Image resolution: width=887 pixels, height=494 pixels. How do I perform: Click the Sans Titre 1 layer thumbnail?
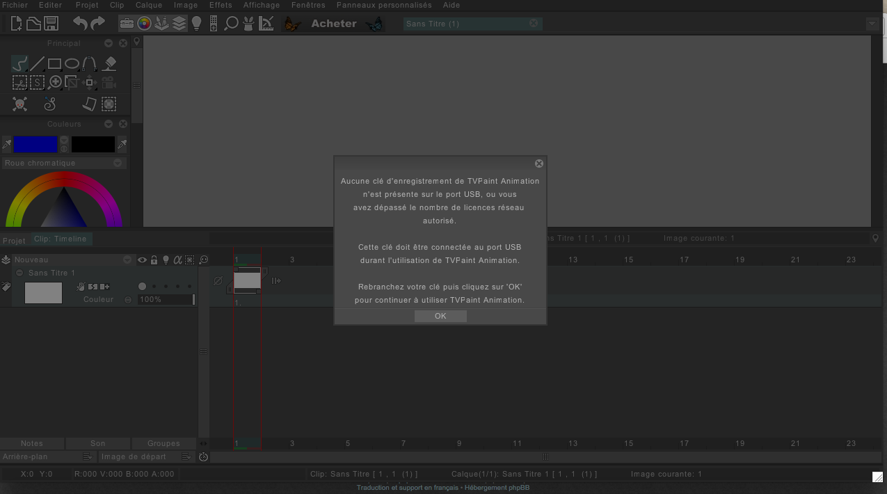[43, 293]
